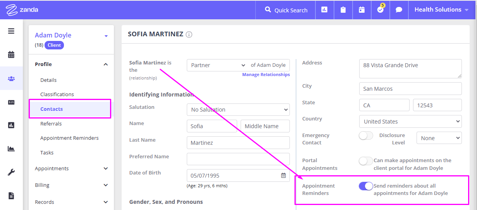
Task: Disable the Appointment Reminders toggle
Action: (366, 186)
